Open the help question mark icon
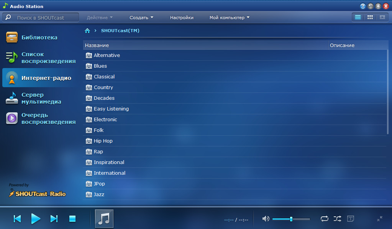 click(362, 6)
